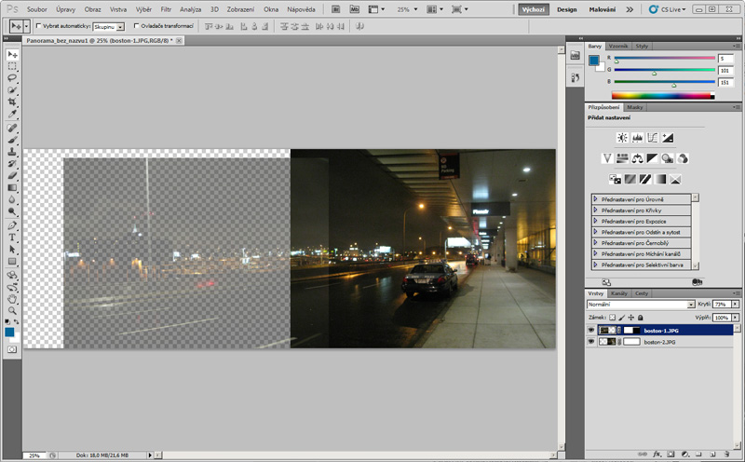Switch to the Kanály tab
The height and width of the screenshot is (462, 745).
[x=619, y=293]
